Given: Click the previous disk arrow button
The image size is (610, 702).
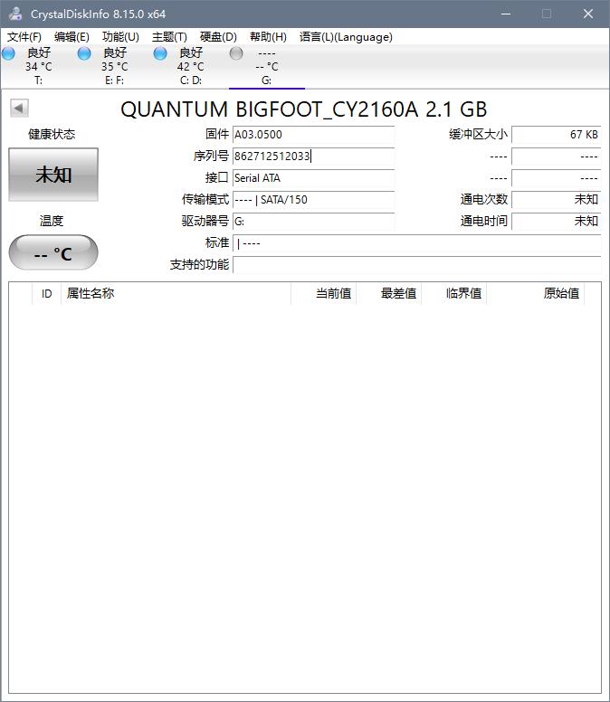Looking at the screenshot, I should (19, 109).
